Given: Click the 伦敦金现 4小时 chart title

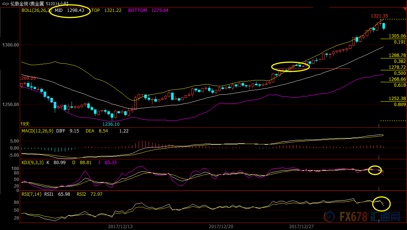Looking at the screenshot, I should (x=42, y=3).
